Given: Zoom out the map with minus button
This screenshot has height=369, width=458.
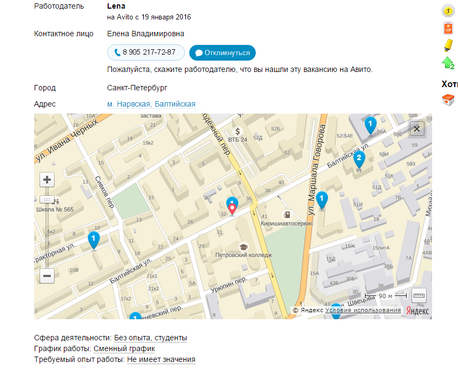Looking at the screenshot, I should [47, 276].
